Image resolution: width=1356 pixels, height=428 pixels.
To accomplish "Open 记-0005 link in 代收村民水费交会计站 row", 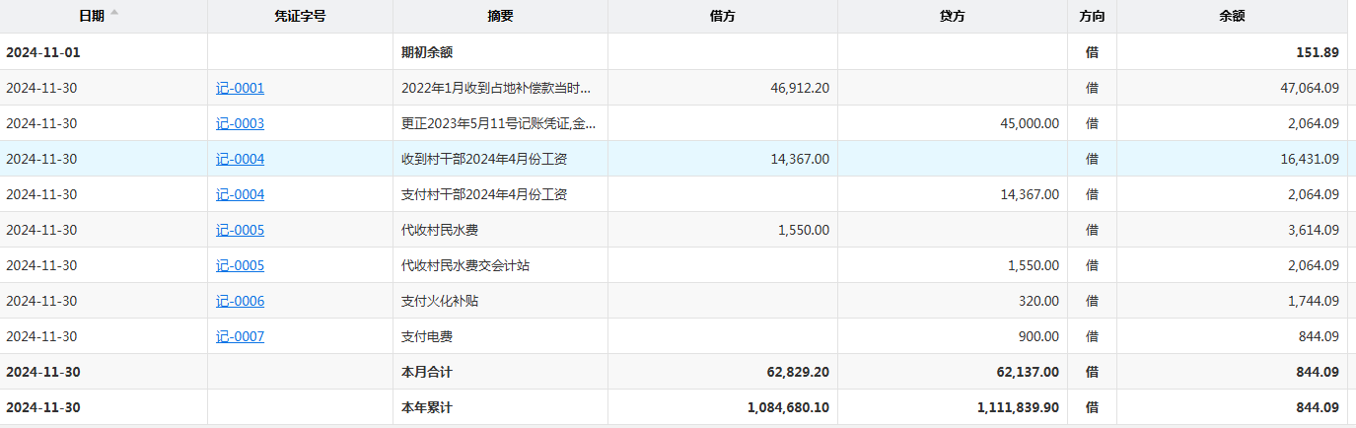I will tap(240, 265).
